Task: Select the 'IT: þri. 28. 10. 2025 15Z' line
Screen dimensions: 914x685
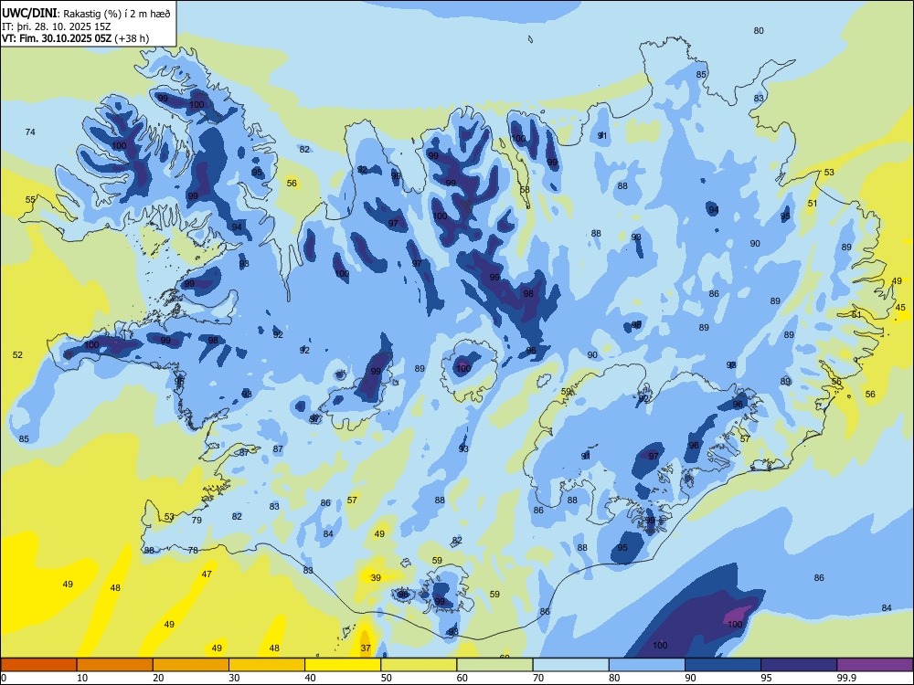Action: click(57, 26)
